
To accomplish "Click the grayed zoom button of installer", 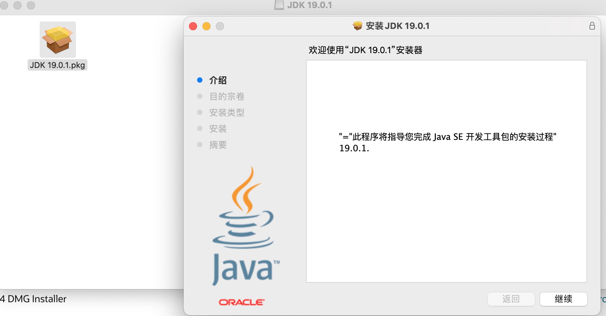I will tap(220, 26).
